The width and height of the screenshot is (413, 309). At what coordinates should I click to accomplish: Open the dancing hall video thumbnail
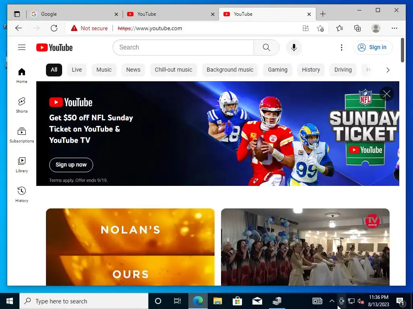pos(305,247)
